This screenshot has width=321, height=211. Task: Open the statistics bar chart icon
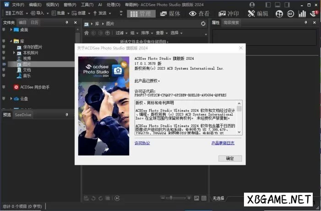[x=302, y=14]
